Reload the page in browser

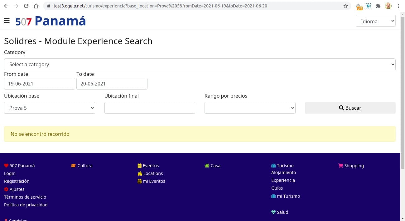coord(26,6)
